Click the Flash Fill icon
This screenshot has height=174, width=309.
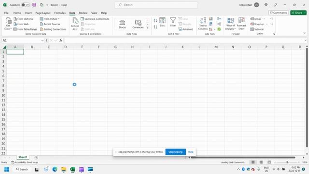[211, 19]
